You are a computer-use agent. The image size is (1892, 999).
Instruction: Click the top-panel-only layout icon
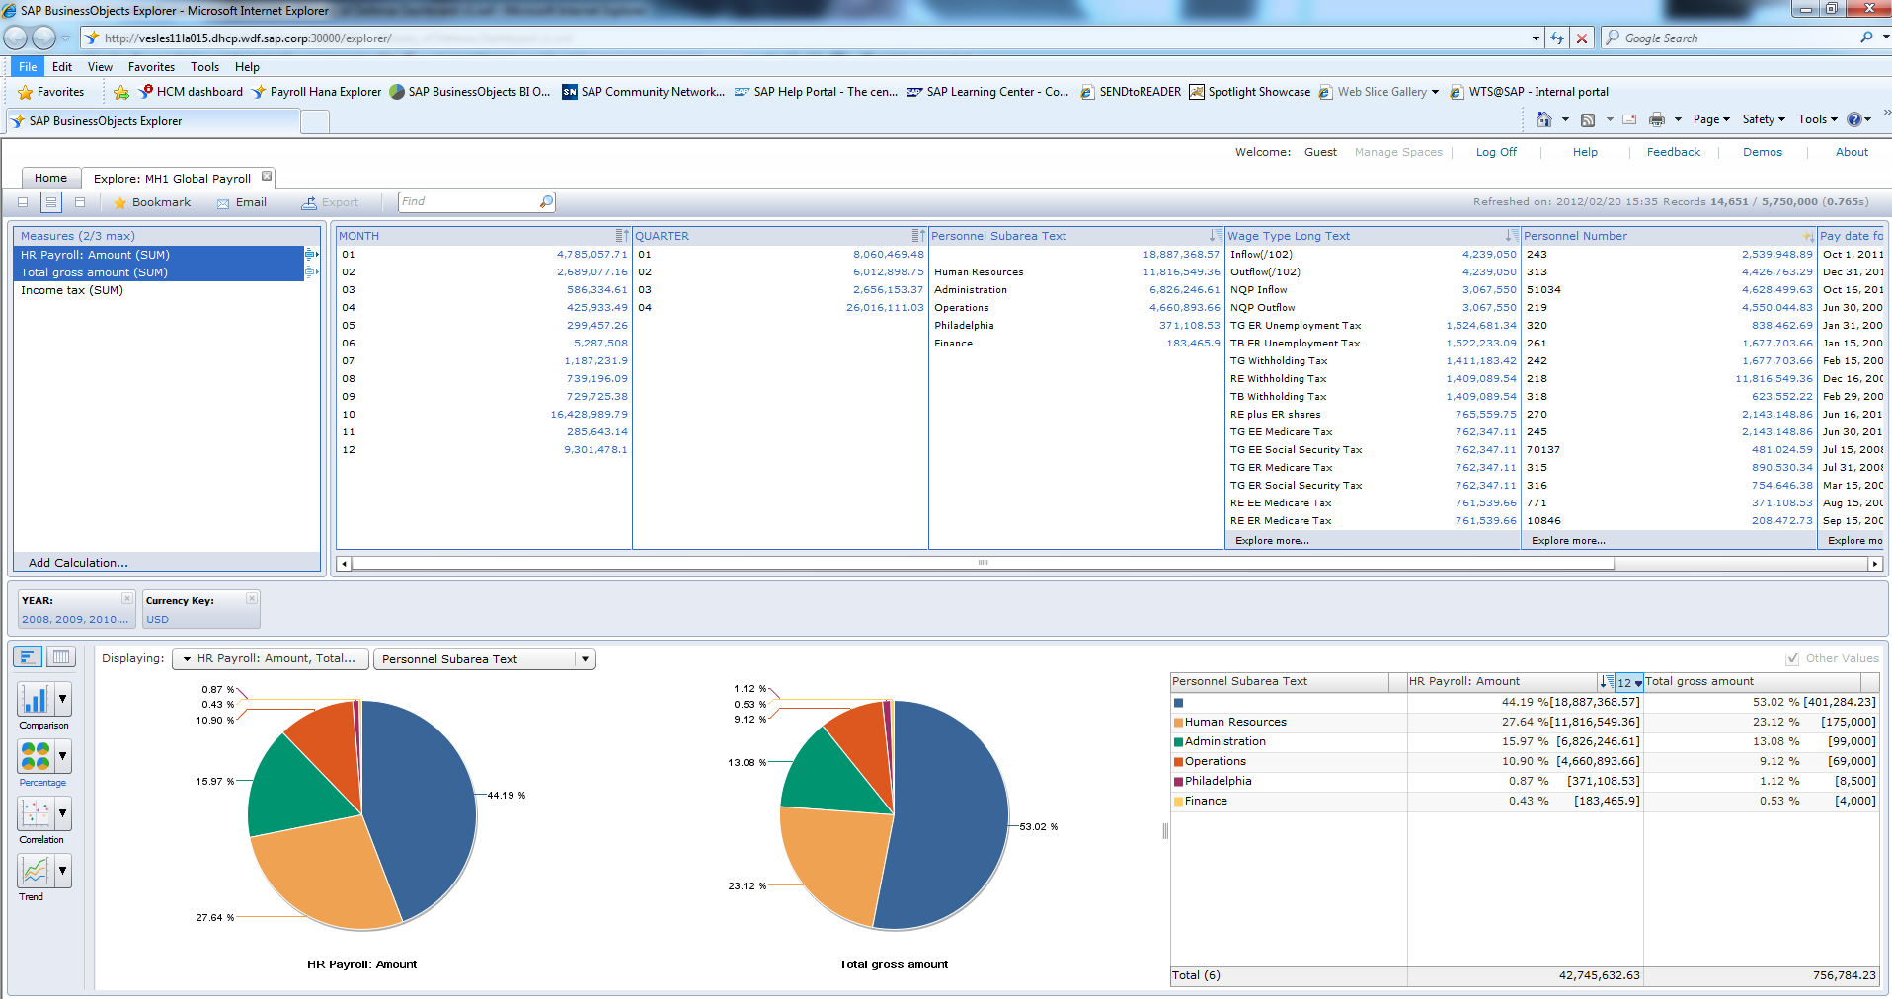[23, 202]
